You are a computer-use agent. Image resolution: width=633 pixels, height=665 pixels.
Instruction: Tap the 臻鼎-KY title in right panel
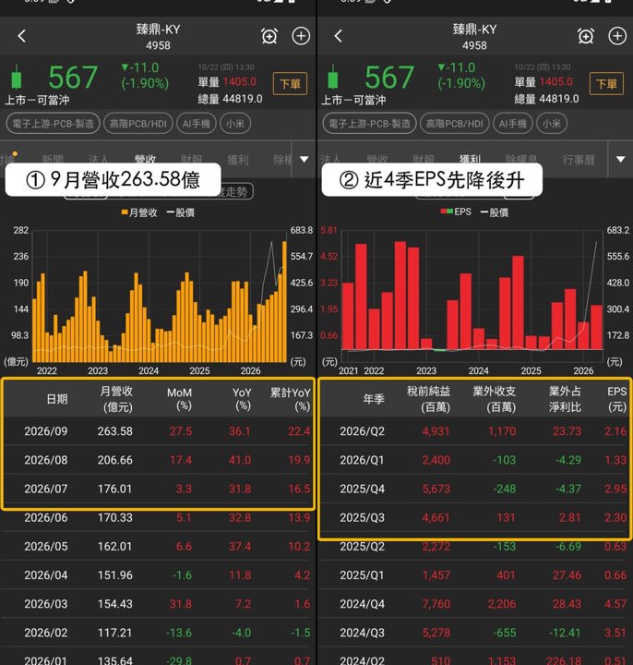pyautogui.click(x=474, y=30)
